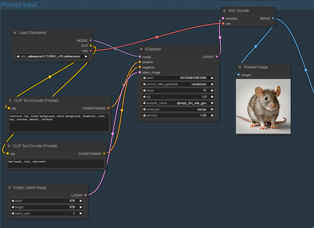This screenshot has height=228, width=314.
Task: Increase latent width with right arrow
Action: [x=81, y=201]
